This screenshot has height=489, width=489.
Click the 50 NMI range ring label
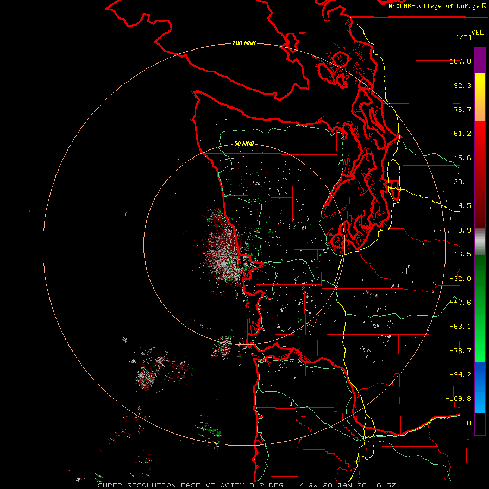pyautogui.click(x=244, y=144)
